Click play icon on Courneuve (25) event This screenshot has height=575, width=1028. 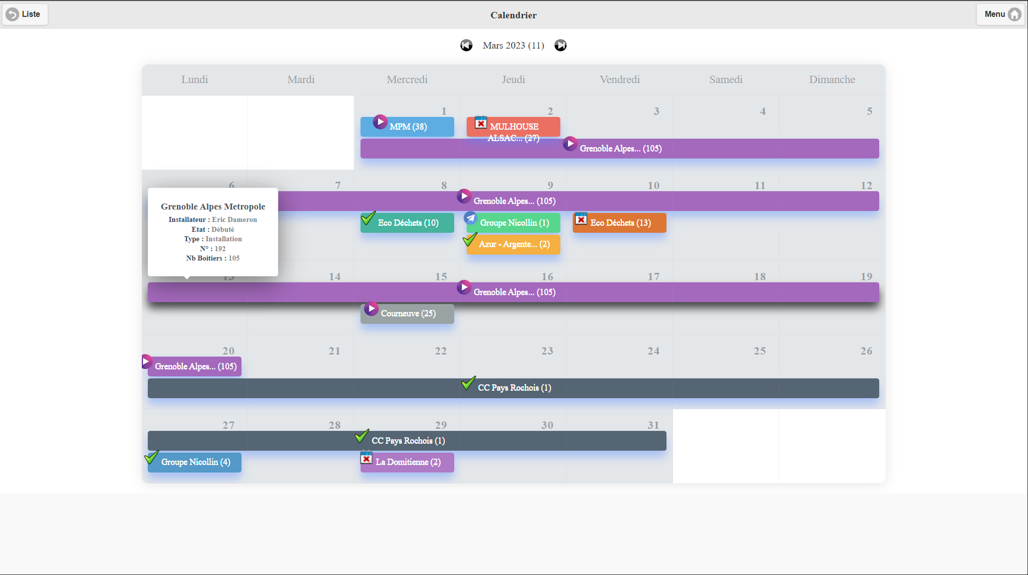(x=371, y=309)
